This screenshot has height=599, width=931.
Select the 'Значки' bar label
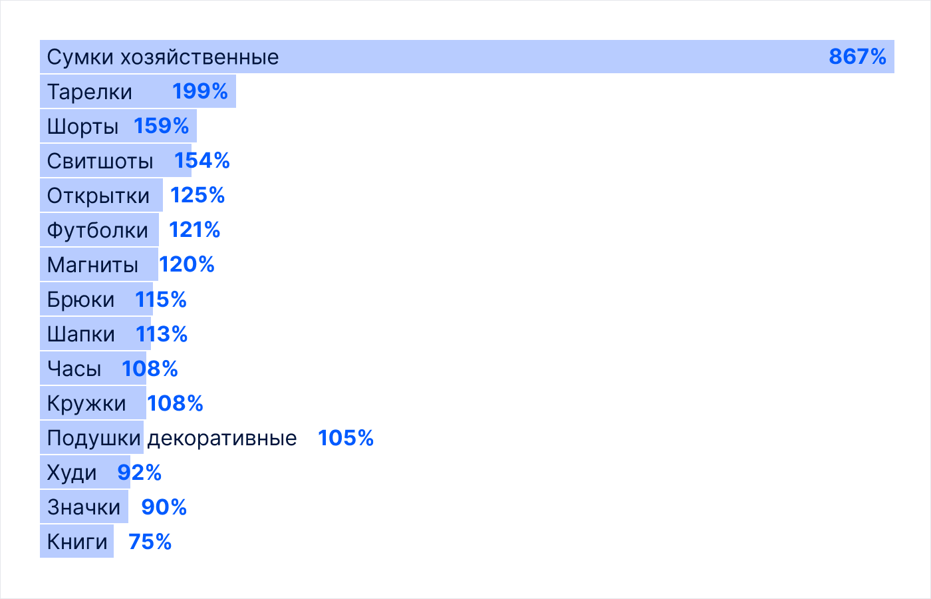pos(84,507)
